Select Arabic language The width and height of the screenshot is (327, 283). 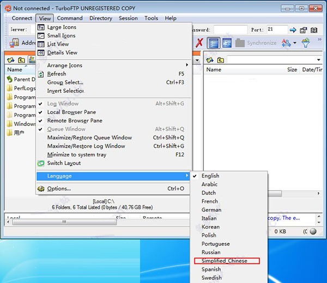229,185
